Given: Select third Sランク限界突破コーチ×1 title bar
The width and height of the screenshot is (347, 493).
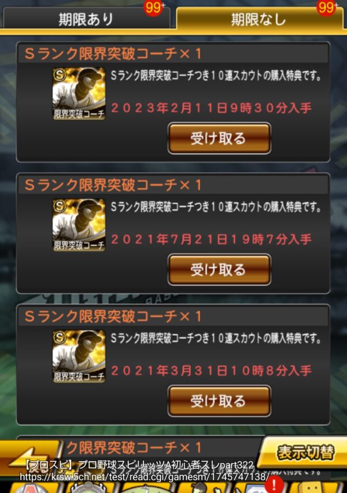Looking at the screenshot, I should (173, 317).
